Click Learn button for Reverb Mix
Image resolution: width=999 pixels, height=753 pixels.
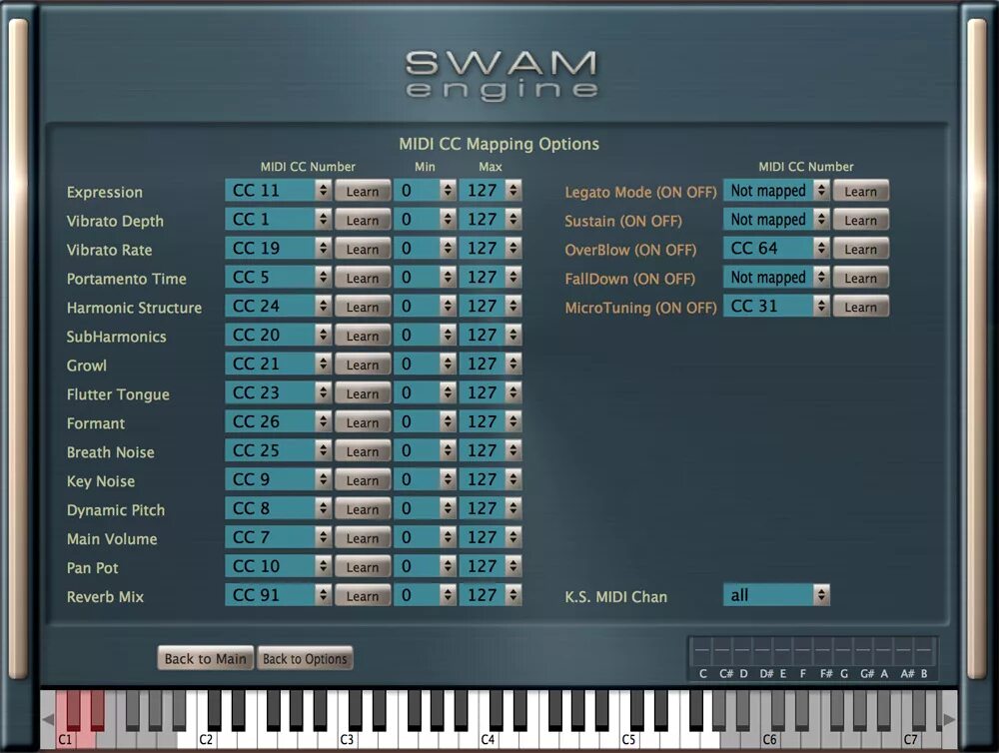(x=363, y=595)
